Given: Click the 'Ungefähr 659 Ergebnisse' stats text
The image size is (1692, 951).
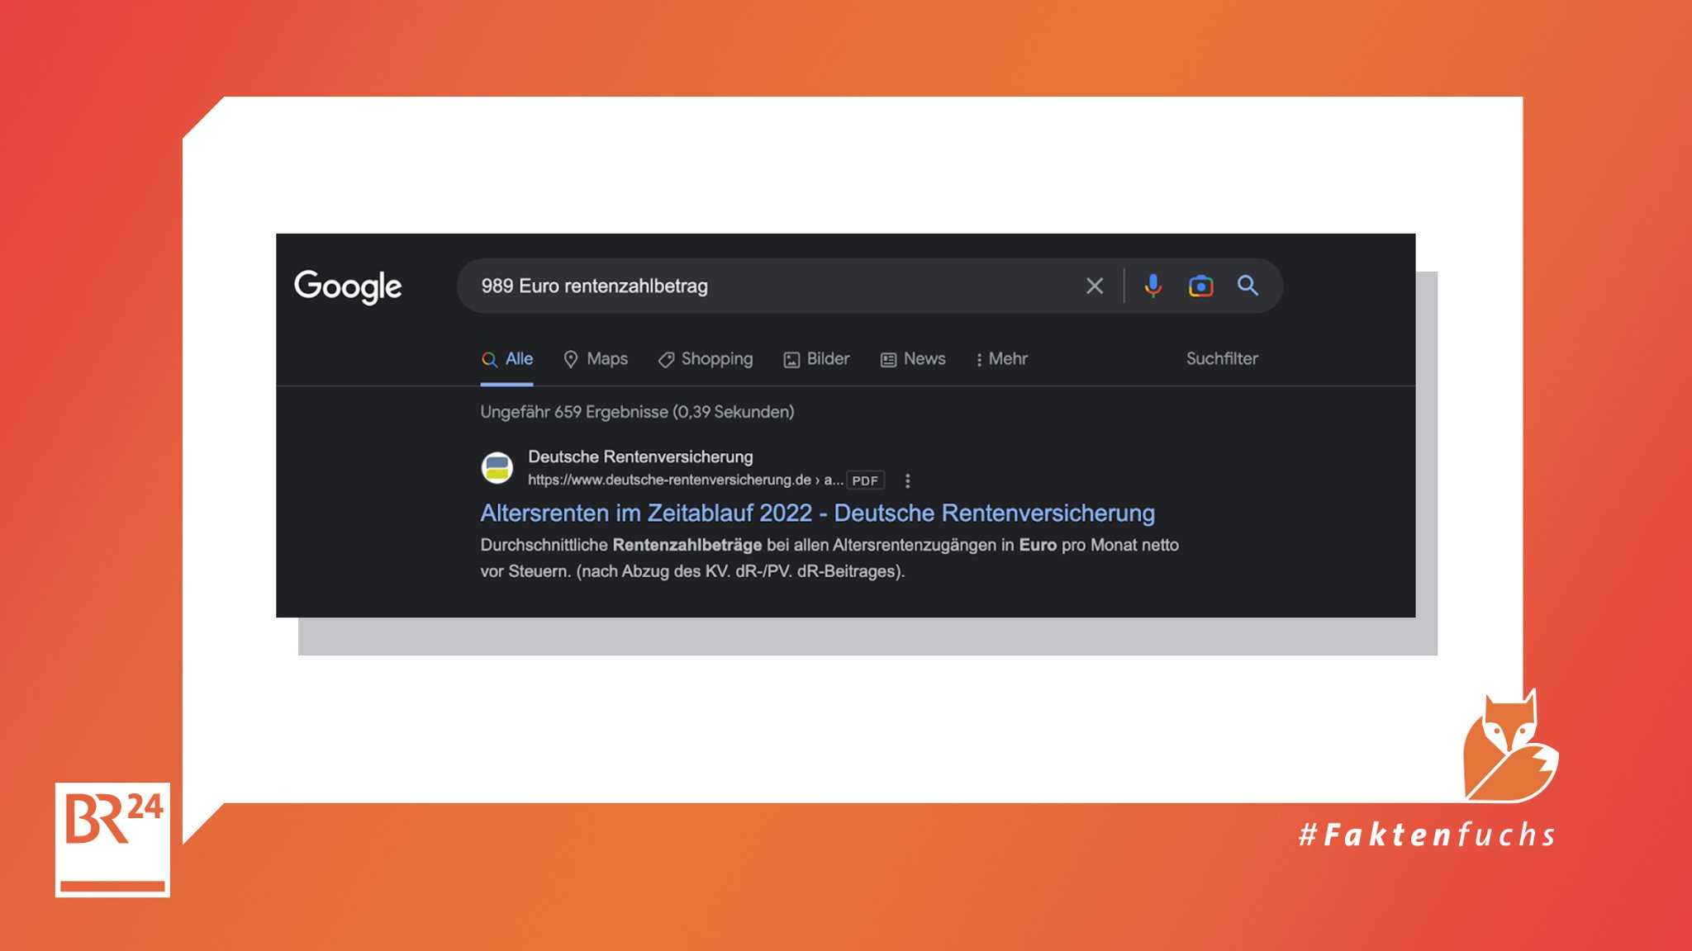Looking at the screenshot, I should (x=637, y=412).
